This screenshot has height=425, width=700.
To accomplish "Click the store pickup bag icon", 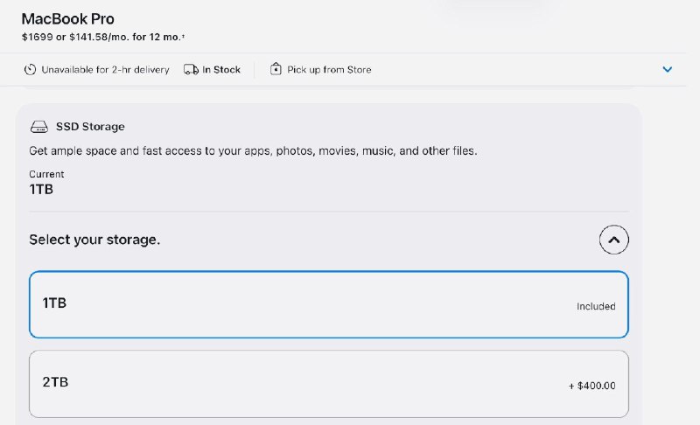I will pos(276,70).
